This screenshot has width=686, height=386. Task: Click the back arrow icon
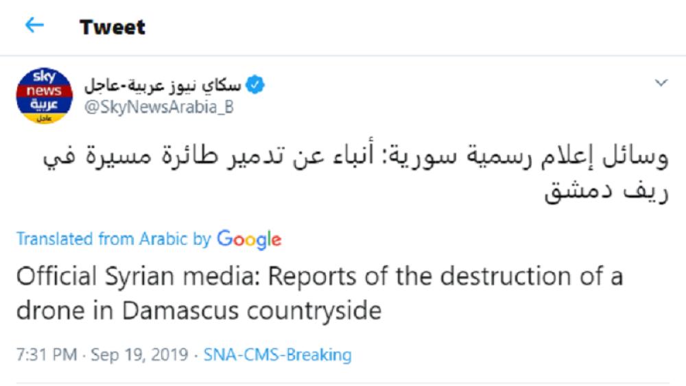click(34, 26)
